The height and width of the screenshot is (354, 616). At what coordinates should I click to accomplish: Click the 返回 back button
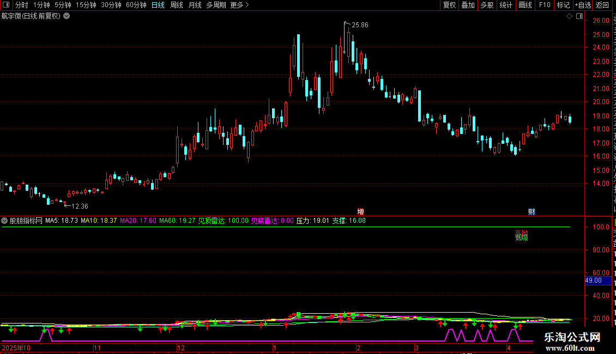[602, 5]
